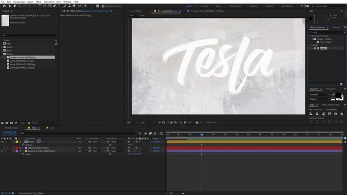Create a new folder in Project panel
The height and width of the screenshot is (195, 347).
(7, 123)
